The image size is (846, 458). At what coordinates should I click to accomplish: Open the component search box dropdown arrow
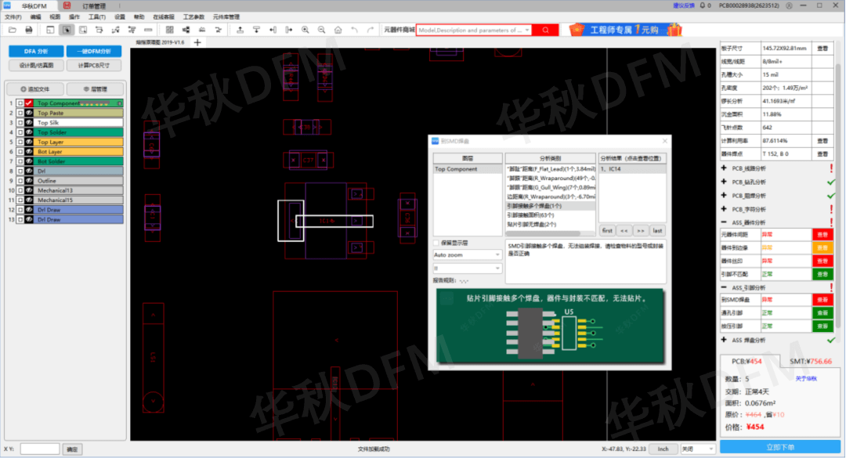pyautogui.click(x=527, y=31)
